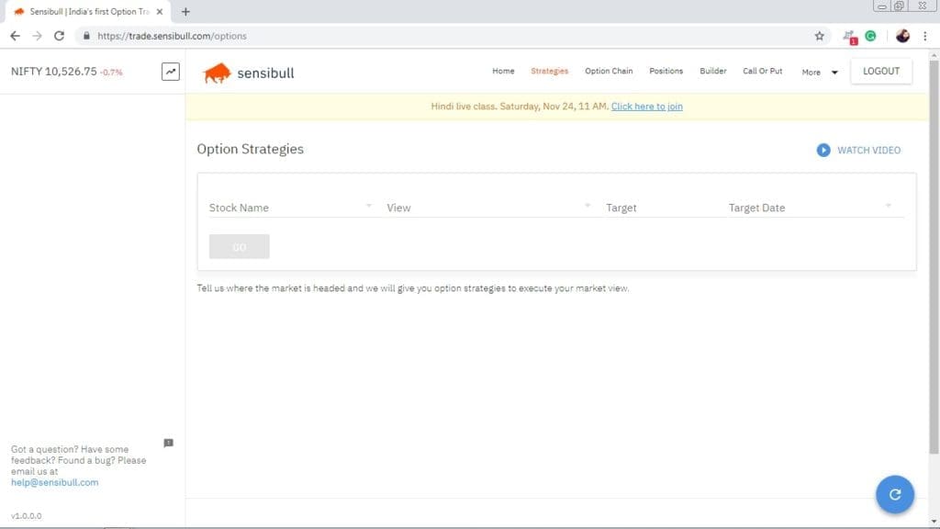Expand the More menu in navbar

coord(820,72)
